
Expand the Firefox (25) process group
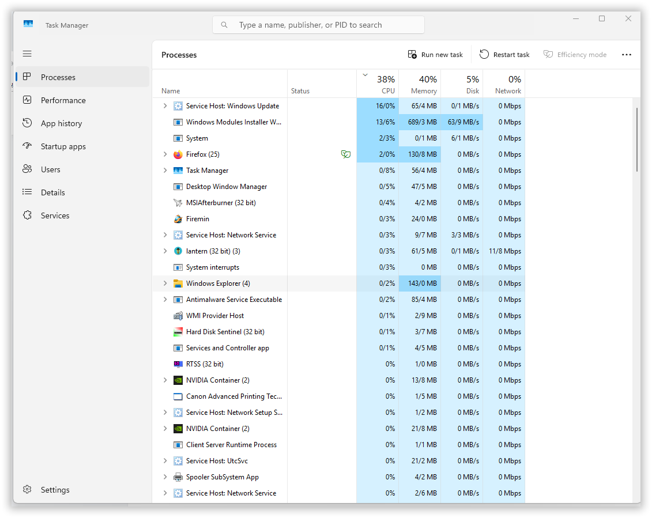(165, 154)
